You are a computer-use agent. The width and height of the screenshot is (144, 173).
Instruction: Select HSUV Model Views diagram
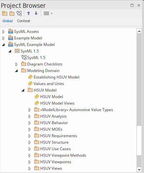coord(57,103)
